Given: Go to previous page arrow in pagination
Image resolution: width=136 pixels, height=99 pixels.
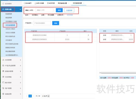Looking at the screenshot, I should pos(26,96).
